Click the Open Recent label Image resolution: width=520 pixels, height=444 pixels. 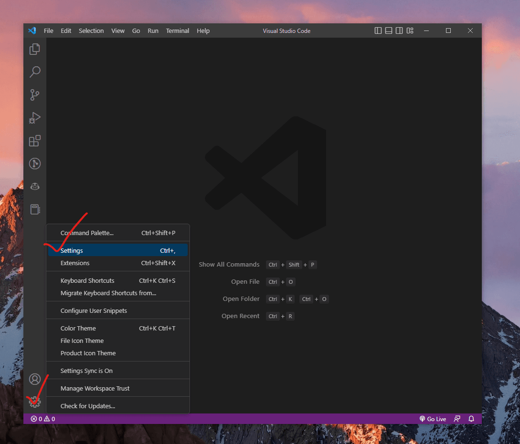[x=241, y=316]
